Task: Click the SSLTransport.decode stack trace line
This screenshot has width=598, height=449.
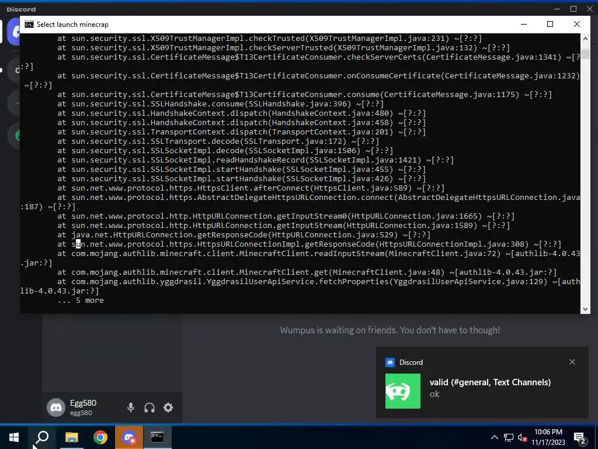Action: click(x=218, y=141)
